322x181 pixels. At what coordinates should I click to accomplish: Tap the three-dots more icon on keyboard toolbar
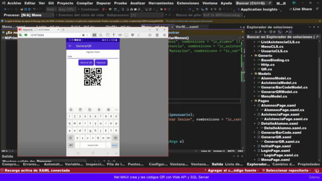click(116, 110)
